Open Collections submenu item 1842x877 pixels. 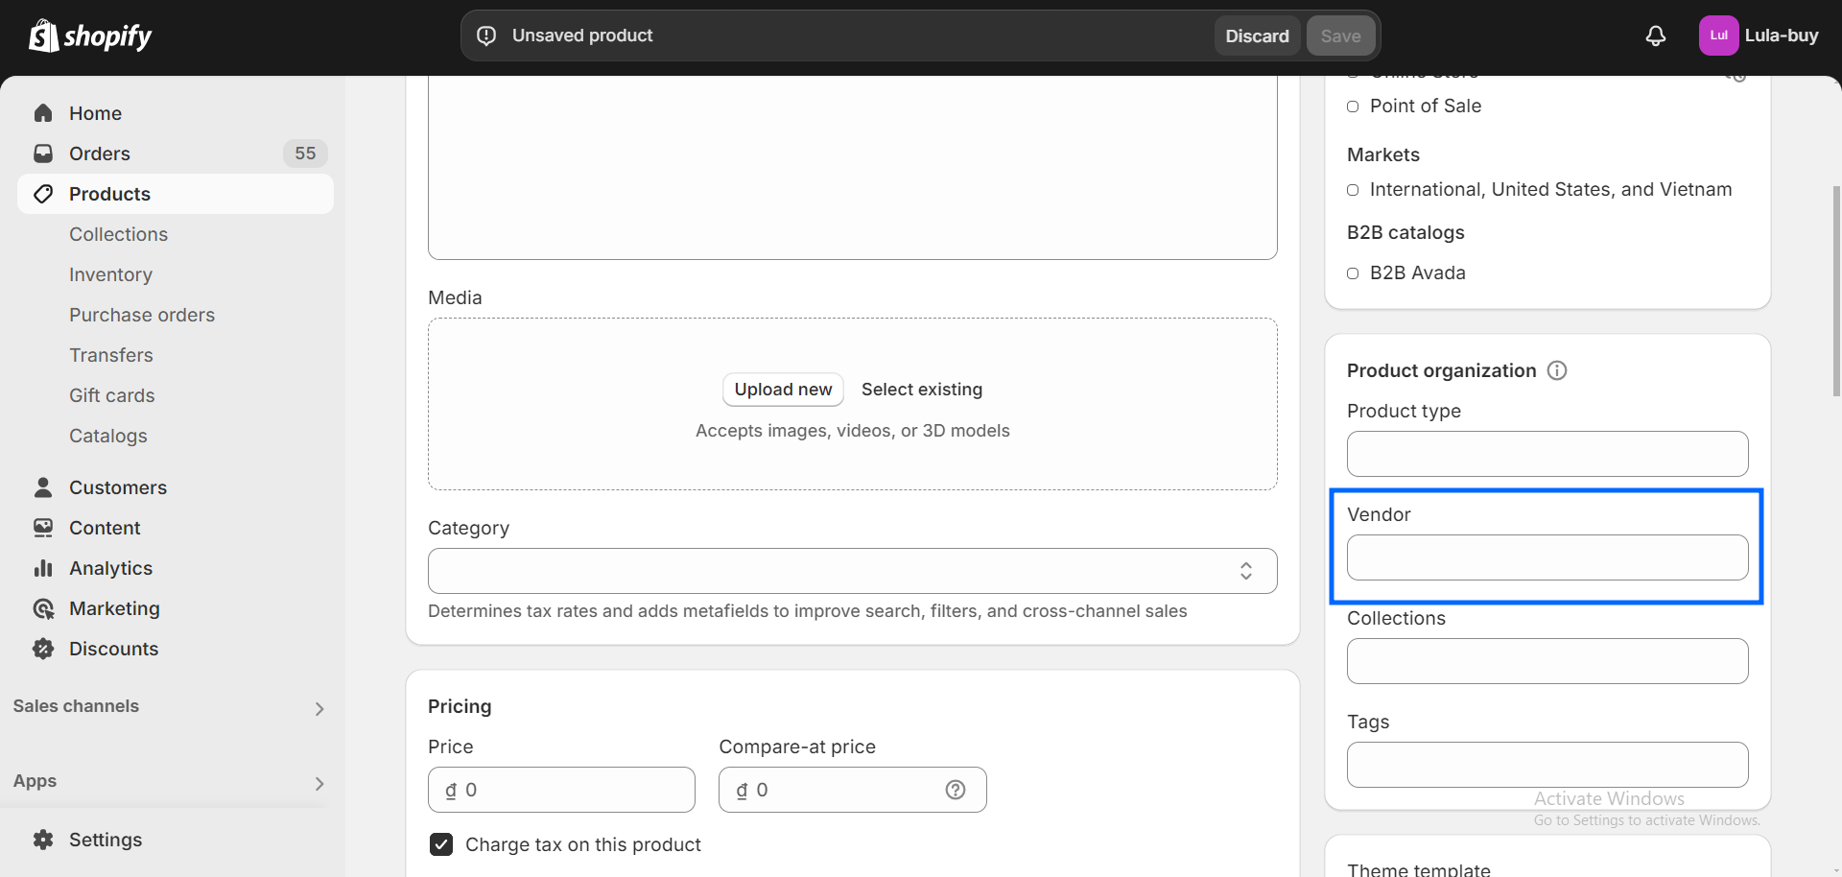click(118, 234)
